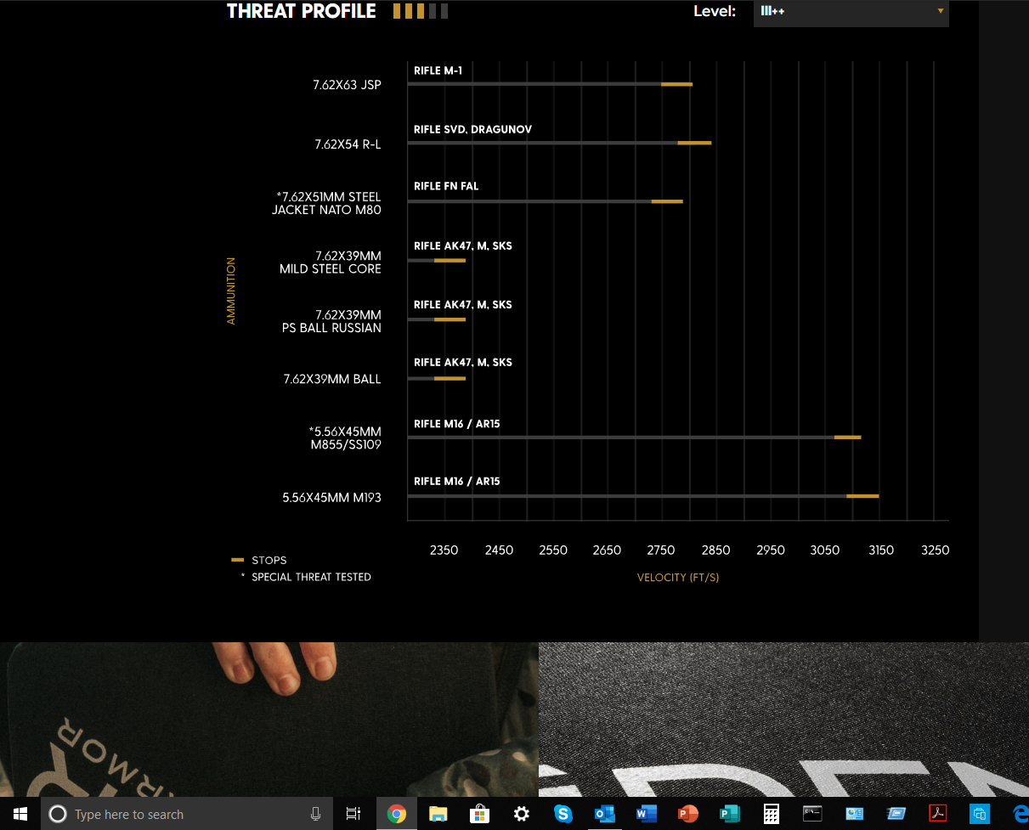Screen dimensions: 1029x830
Task: Click the Windows Start button
Action: tap(20, 814)
